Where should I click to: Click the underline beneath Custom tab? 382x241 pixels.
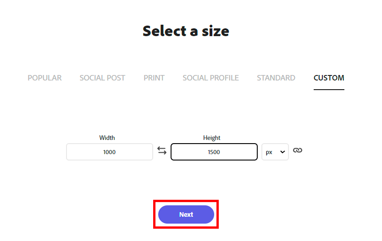pos(329,89)
